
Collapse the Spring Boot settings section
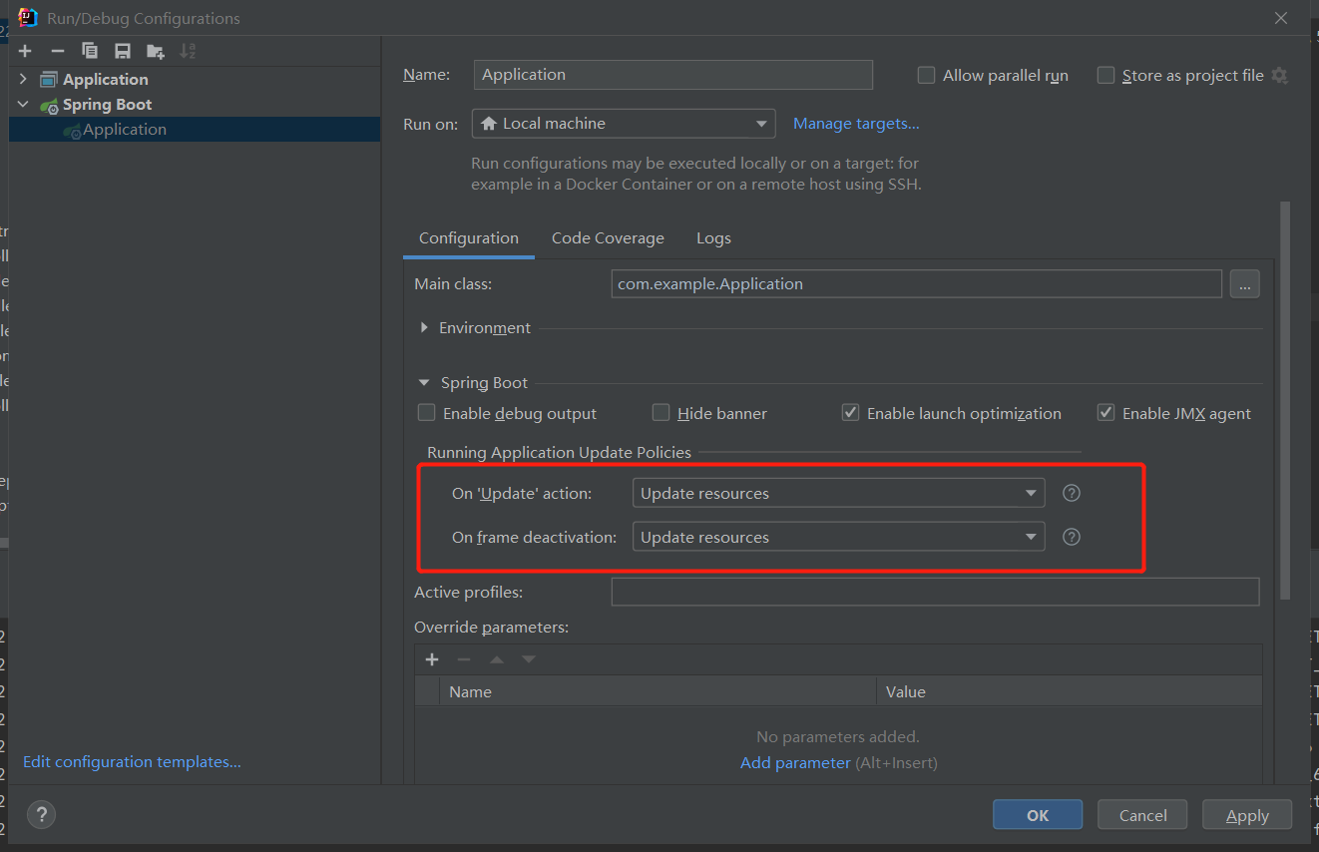coord(424,383)
